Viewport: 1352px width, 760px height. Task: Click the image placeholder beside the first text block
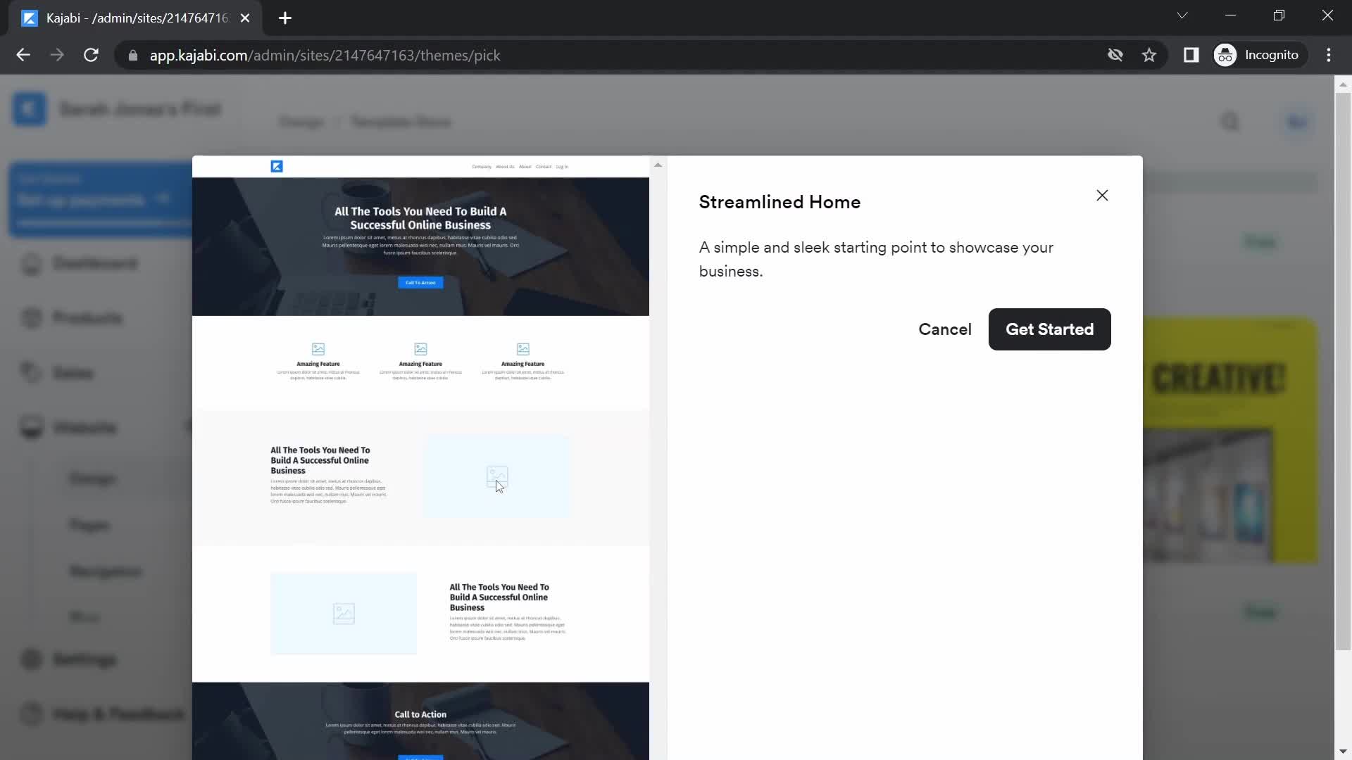click(497, 477)
